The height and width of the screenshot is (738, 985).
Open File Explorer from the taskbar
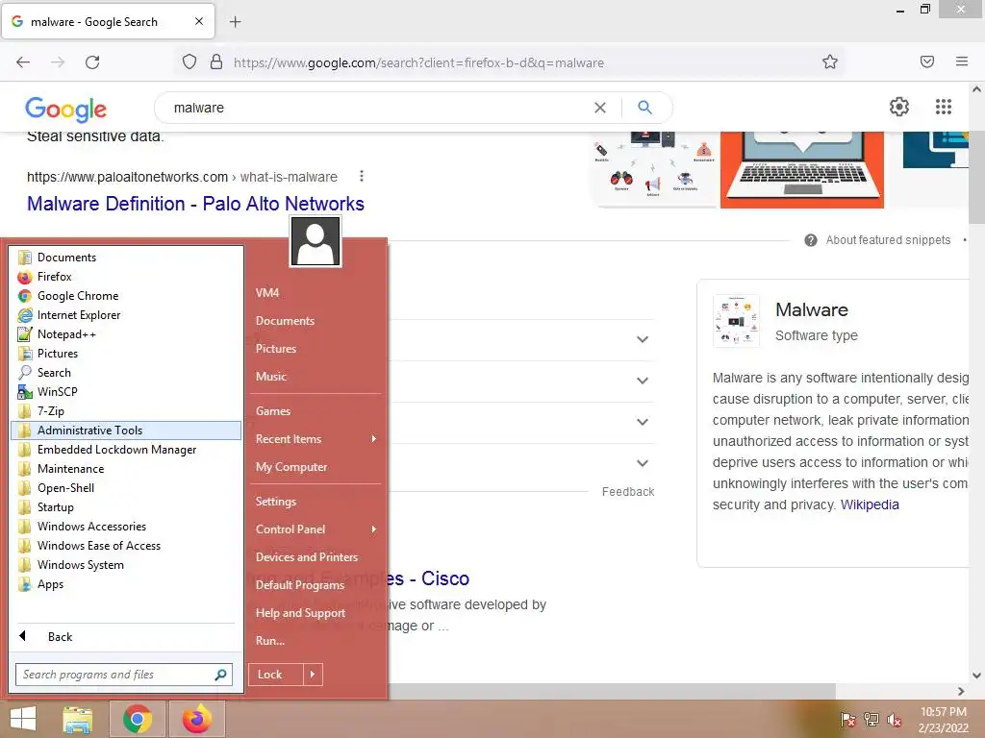(78, 719)
